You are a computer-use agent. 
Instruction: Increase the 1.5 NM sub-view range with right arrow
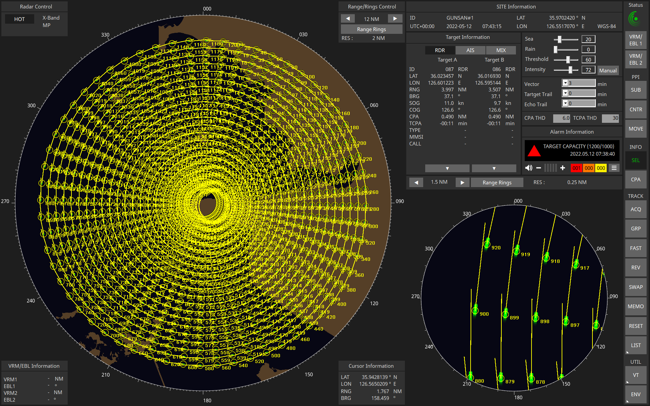point(462,182)
